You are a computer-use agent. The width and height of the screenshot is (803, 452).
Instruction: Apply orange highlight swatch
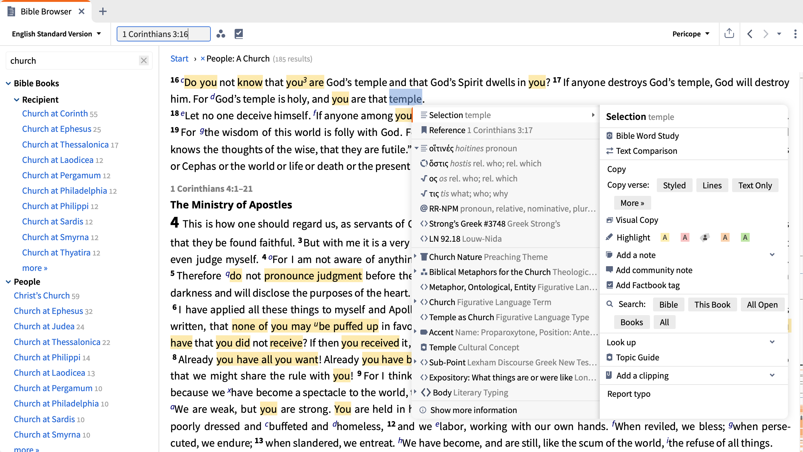pyautogui.click(x=725, y=237)
